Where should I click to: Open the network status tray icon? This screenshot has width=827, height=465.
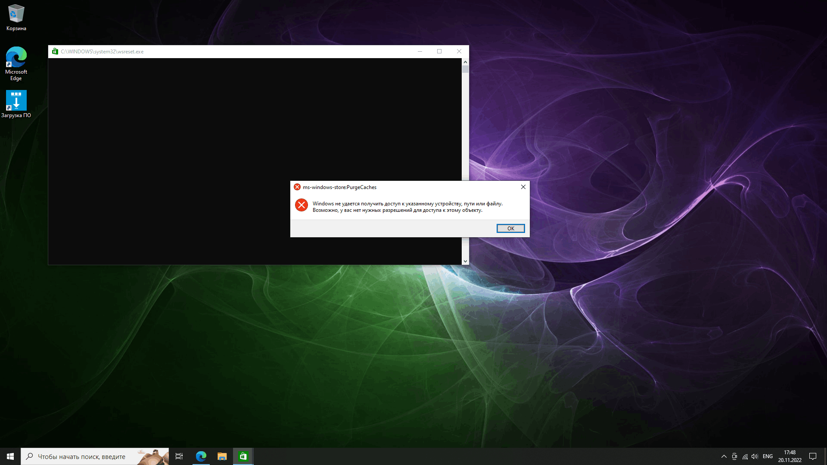(x=745, y=456)
